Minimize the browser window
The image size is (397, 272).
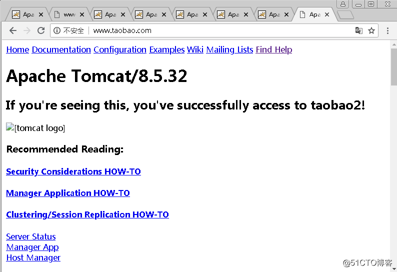(358, 4)
